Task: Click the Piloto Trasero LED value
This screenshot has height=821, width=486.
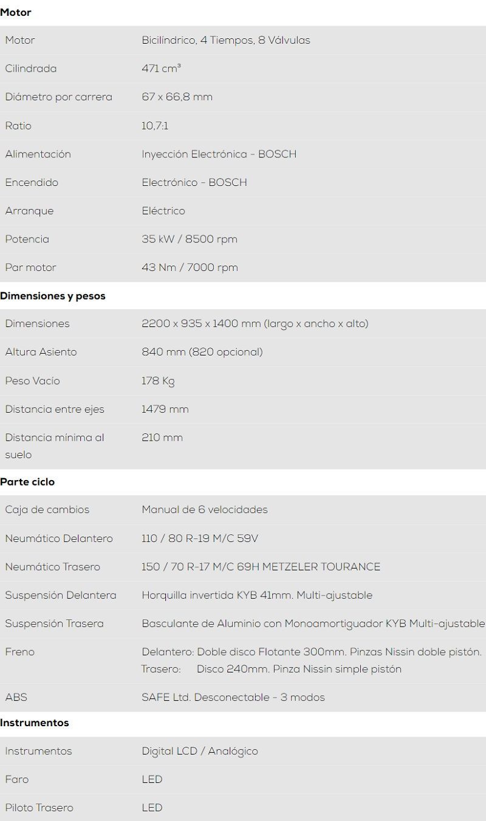Action: [x=152, y=808]
